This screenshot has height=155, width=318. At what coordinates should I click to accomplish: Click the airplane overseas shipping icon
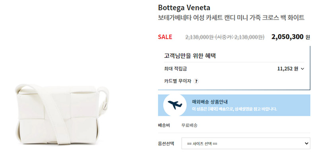(x=175, y=105)
